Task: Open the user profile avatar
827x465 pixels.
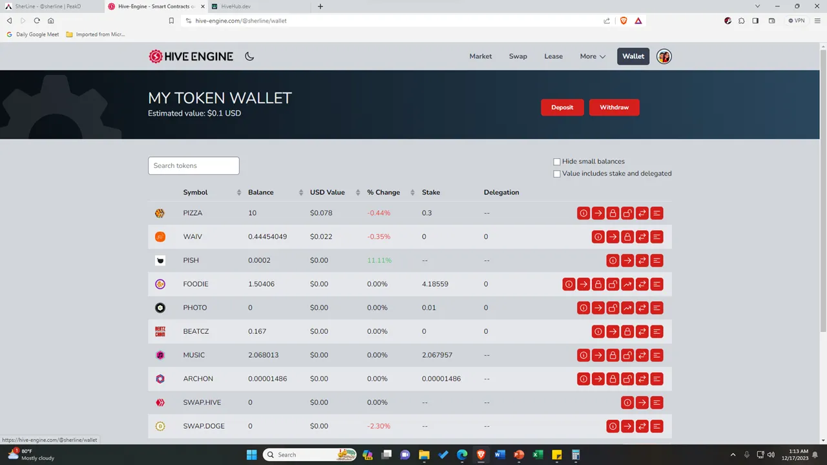Action: (x=664, y=56)
